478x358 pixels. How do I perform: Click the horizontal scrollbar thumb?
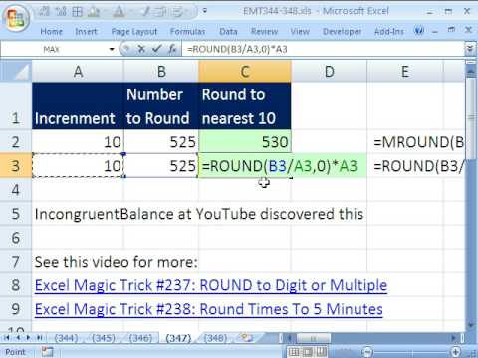313,338
